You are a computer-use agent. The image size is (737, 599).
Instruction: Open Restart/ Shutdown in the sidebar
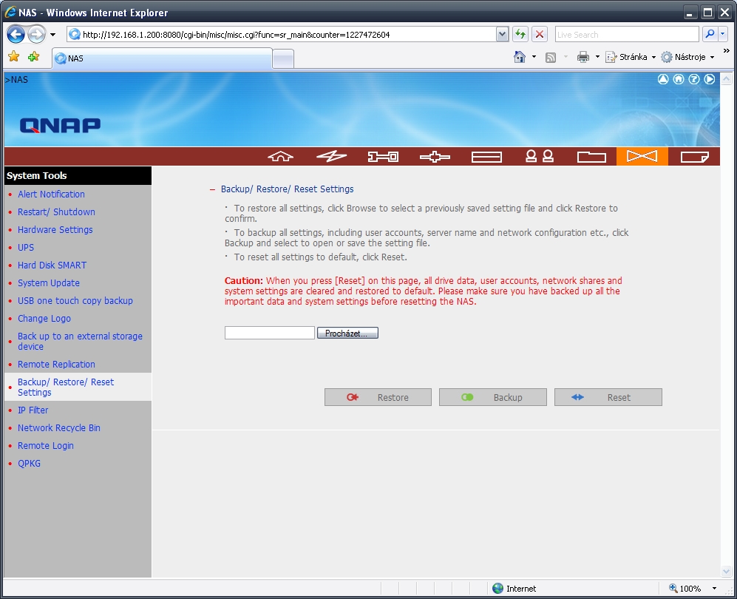point(56,212)
